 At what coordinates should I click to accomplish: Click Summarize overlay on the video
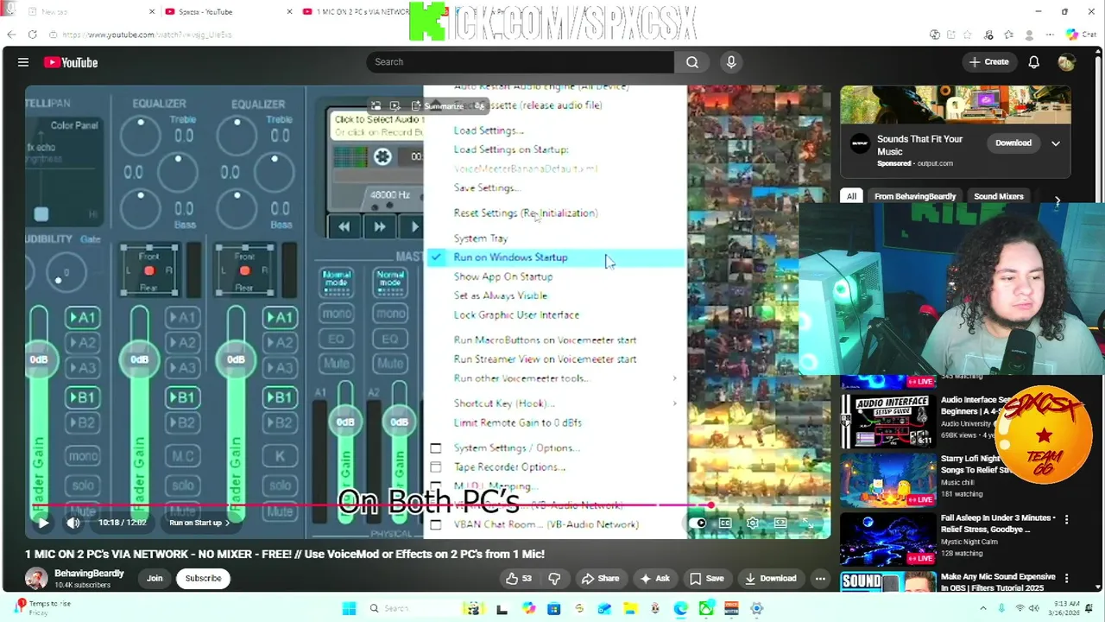pos(437,105)
